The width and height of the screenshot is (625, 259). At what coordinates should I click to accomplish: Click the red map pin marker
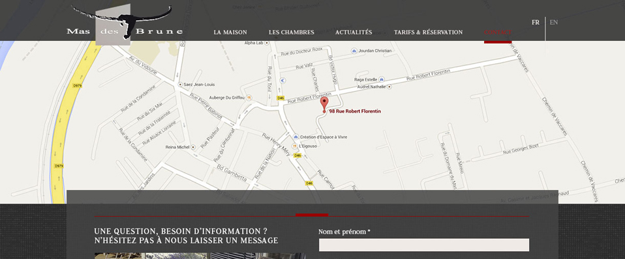(324, 104)
